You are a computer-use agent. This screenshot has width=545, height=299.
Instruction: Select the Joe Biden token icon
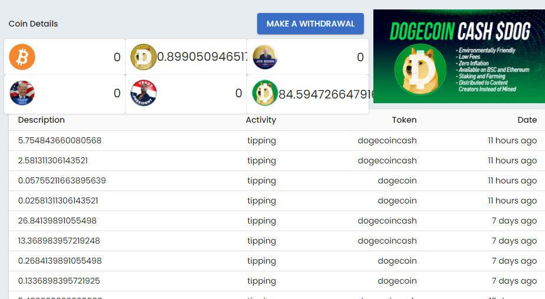[265, 57]
